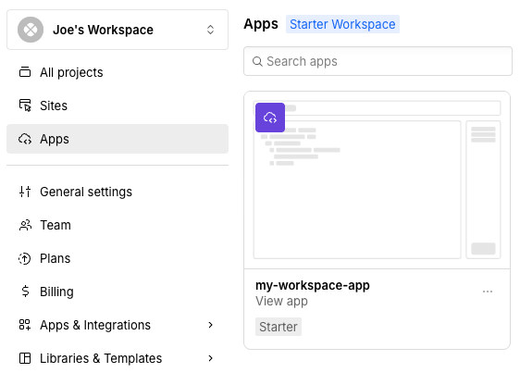This screenshot has width=520, height=385.
Task: Click the Apps cloud-code sidebar icon
Action: pos(25,139)
